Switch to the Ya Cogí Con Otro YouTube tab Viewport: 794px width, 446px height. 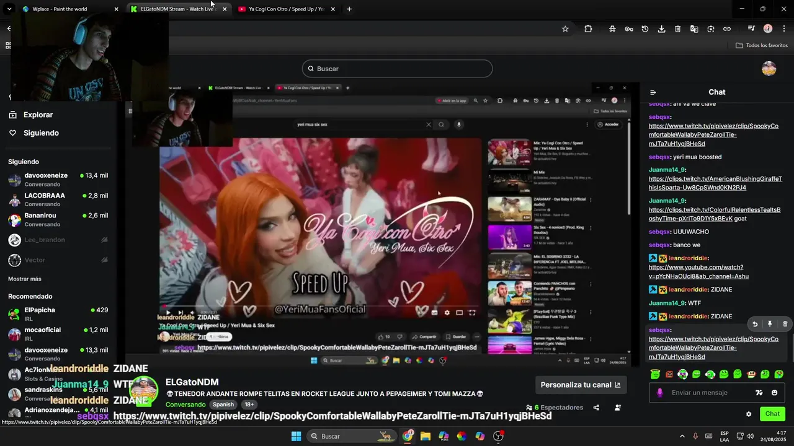tap(287, 9)
